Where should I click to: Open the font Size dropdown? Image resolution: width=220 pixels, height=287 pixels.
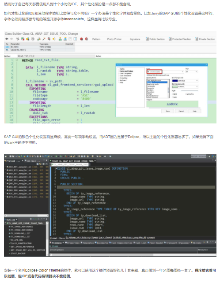click(x=191, y=72)
